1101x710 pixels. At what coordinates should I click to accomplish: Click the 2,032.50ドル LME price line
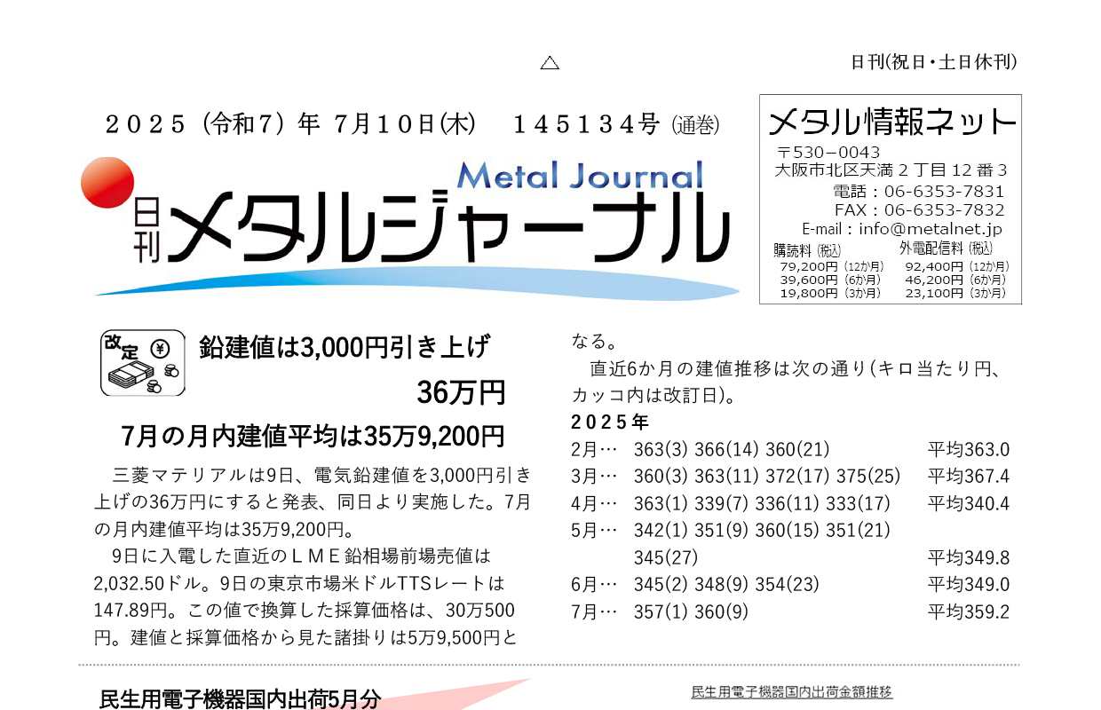(300, 585)
